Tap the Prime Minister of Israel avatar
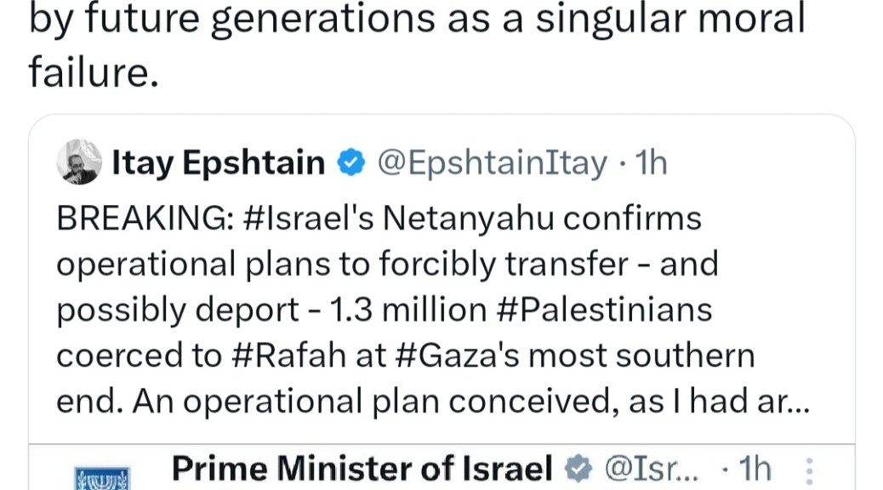The image size is (883, 490). pyautogui.click(x=100, y=476)
